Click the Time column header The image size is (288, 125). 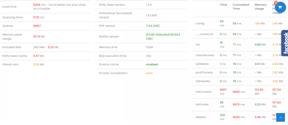223,5
